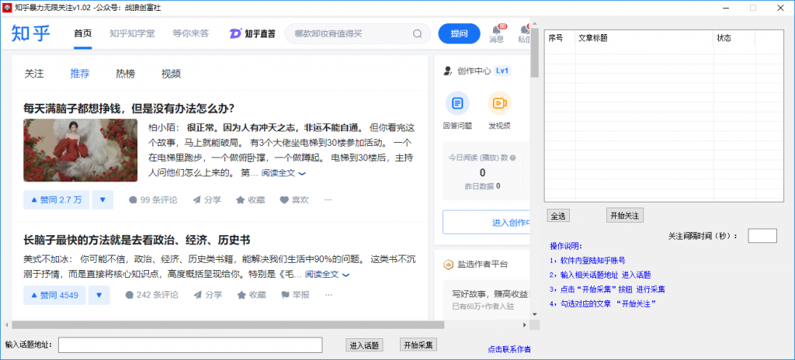Screen dimensions: 795x360
Task: Select the 关注 feed tab
Action: click(x=34, y=74)
